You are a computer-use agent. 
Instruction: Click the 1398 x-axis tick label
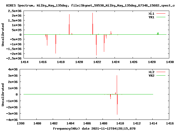coord(21,123)
